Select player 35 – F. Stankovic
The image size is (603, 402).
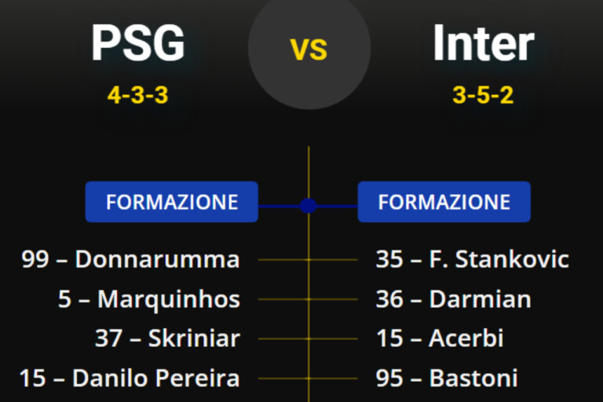pos(472,259)
